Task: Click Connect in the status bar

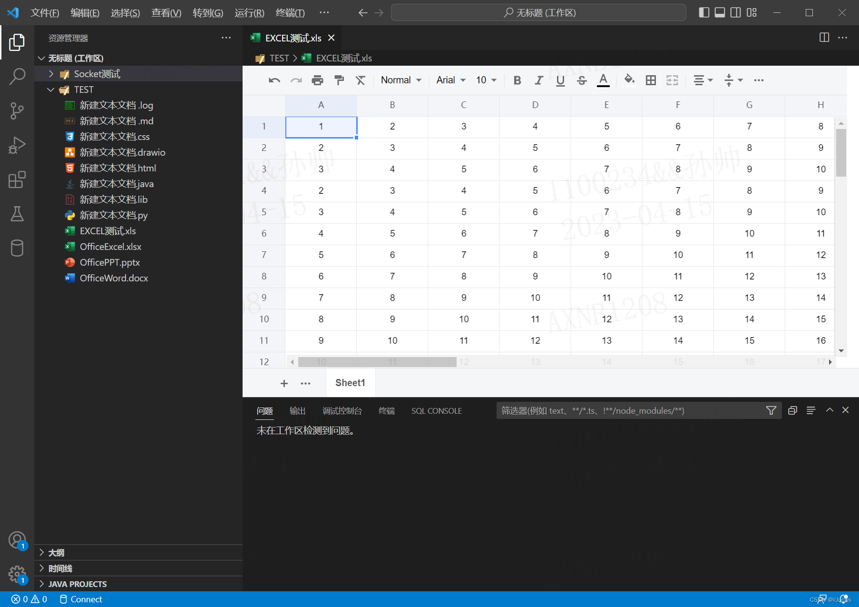Action: point(81,599)
